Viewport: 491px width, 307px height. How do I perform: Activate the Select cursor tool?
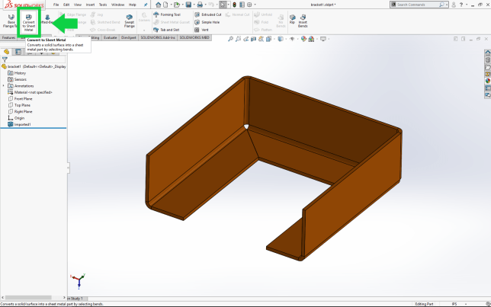(223, 5)
